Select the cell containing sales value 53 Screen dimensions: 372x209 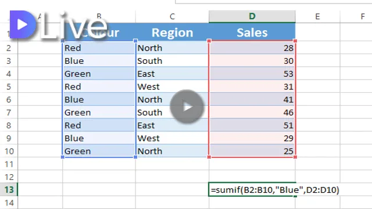pos(252,74)
